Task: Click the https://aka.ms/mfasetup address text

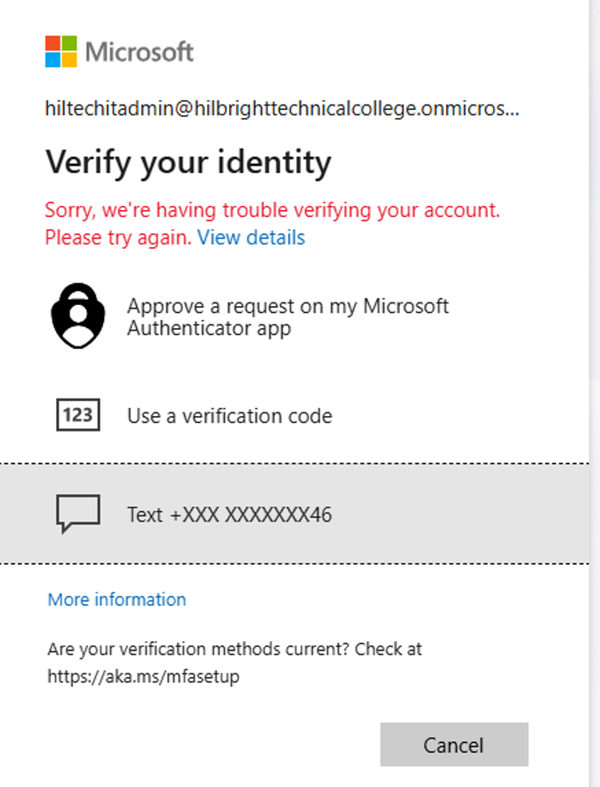Action: click(143, 676)
